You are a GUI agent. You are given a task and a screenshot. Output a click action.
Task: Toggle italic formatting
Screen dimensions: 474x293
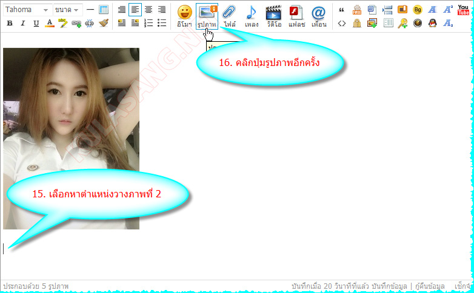click(x=22, y=23)
